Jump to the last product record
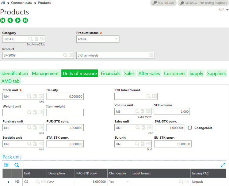The width and height of the screenshot is (229, 186). [x=25, y=20]
